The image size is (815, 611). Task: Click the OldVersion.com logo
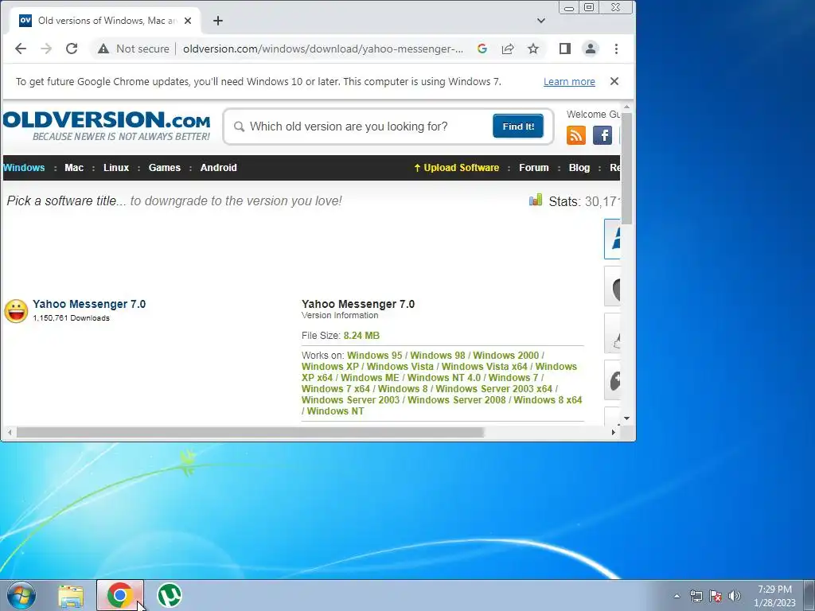click(107, 125)
